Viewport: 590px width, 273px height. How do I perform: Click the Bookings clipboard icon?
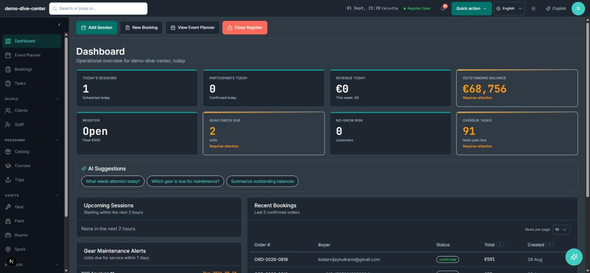8,69
